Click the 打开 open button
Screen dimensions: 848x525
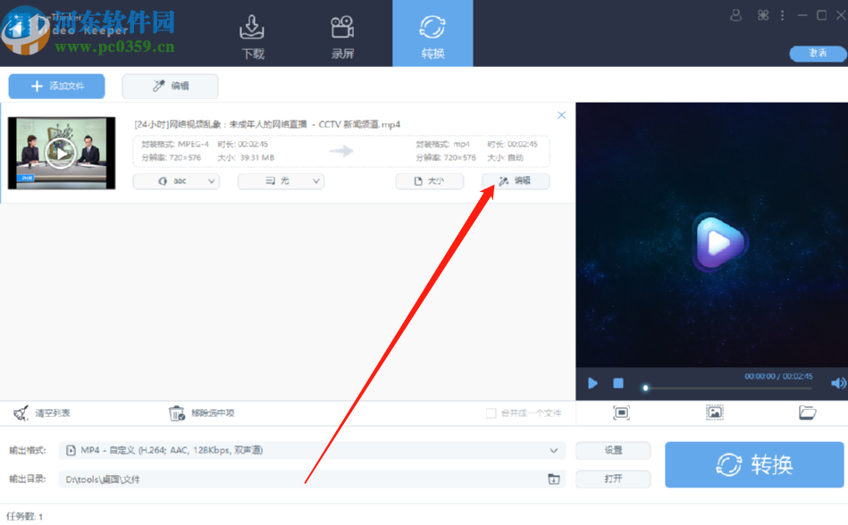[x=613, y=479]
